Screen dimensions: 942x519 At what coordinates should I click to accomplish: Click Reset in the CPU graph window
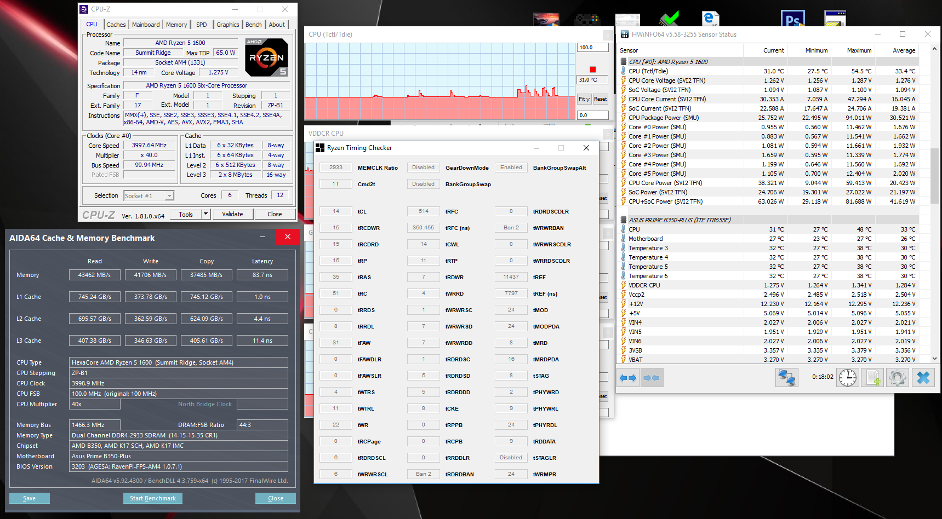[601, 99]
